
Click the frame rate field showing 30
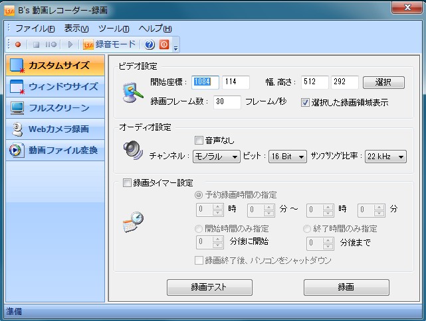(227, 102)
